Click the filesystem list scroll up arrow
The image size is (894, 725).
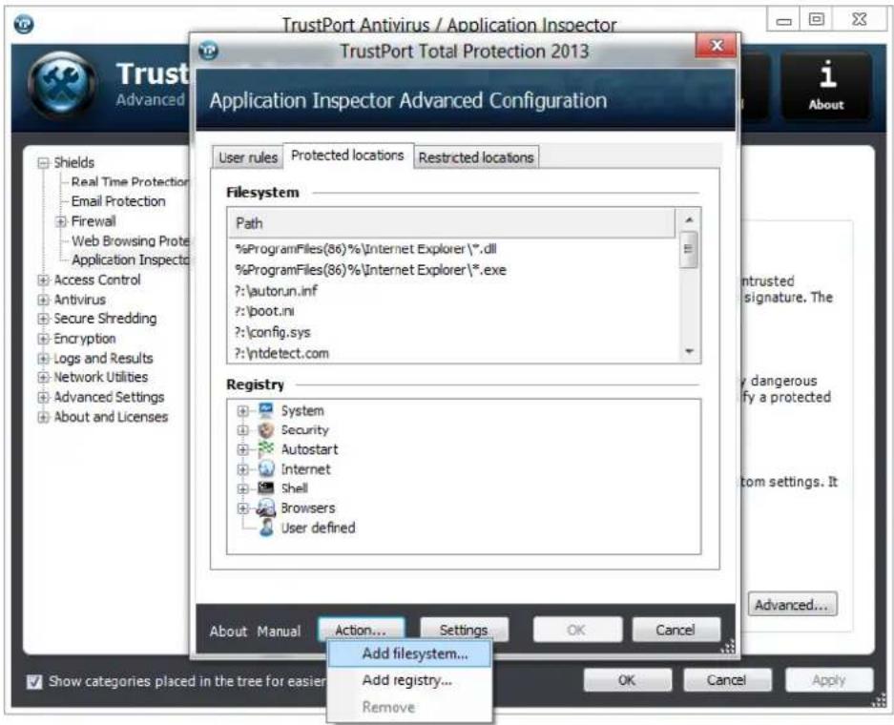coord(689,220)
